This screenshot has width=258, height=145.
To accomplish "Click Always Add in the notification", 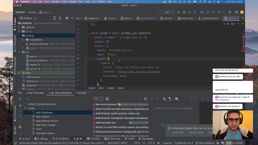I will click(196, 133).
